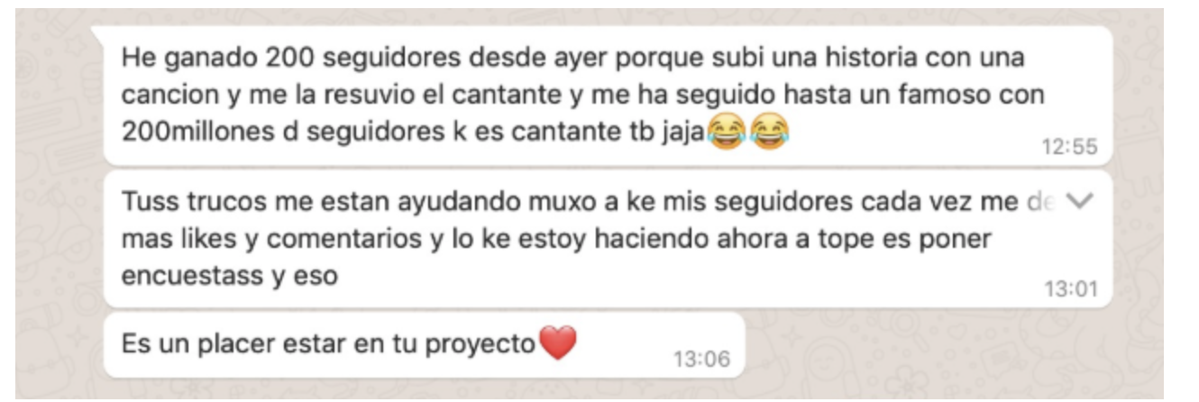Click the red heart emoji

click(557, 343)
